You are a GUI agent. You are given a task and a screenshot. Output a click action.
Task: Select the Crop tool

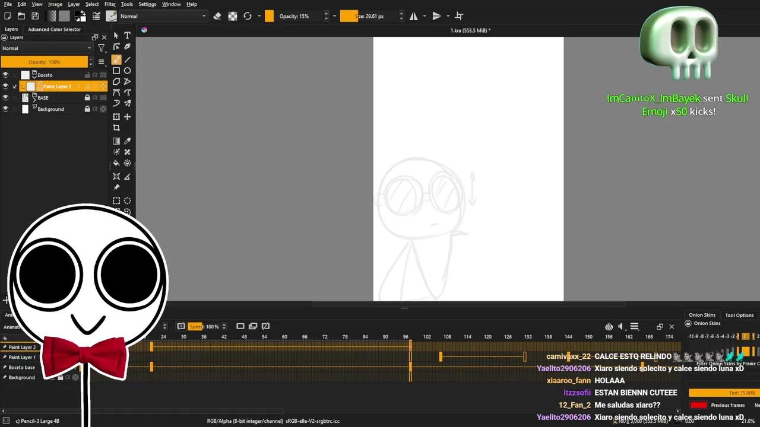(x=116, y=128)
